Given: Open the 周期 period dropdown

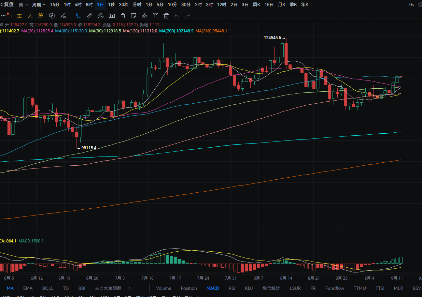Looking at the screenshot, I should click(39, 4).
